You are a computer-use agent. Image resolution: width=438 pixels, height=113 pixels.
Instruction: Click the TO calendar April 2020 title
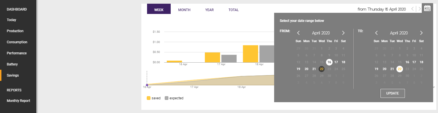pos(399,33)
